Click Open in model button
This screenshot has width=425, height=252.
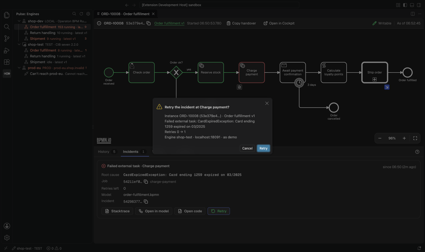tap(154, 211)
